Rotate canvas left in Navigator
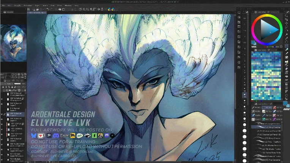290x163 pixels. (x=13, y=77)
